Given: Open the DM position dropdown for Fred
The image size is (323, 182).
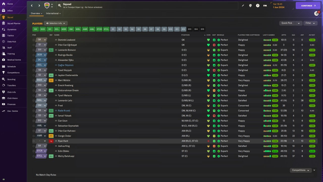Looking at the screenshot, I should tap(41, 105).
